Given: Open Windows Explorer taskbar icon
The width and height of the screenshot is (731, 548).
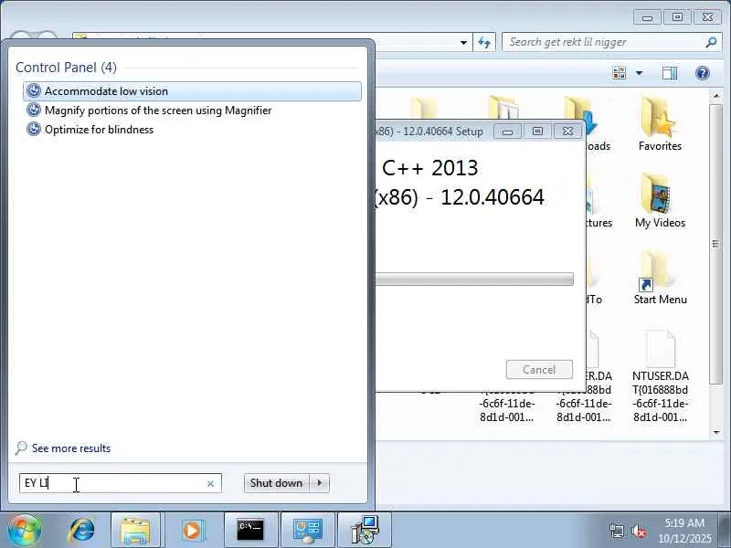Looking at the screenshot, I should point(135,531).
